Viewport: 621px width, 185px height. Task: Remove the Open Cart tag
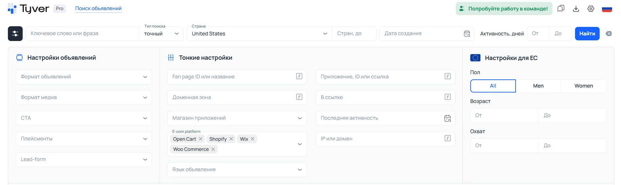pyautogui.click(x=201, y=139)
